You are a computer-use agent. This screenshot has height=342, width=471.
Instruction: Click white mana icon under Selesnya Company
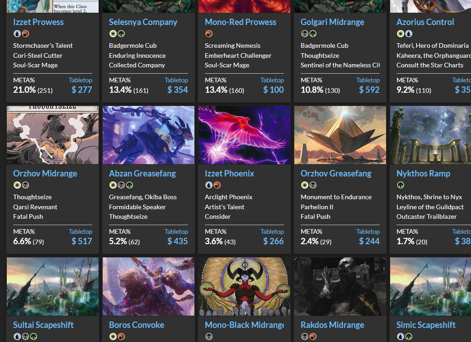click(x=113, y=34)
